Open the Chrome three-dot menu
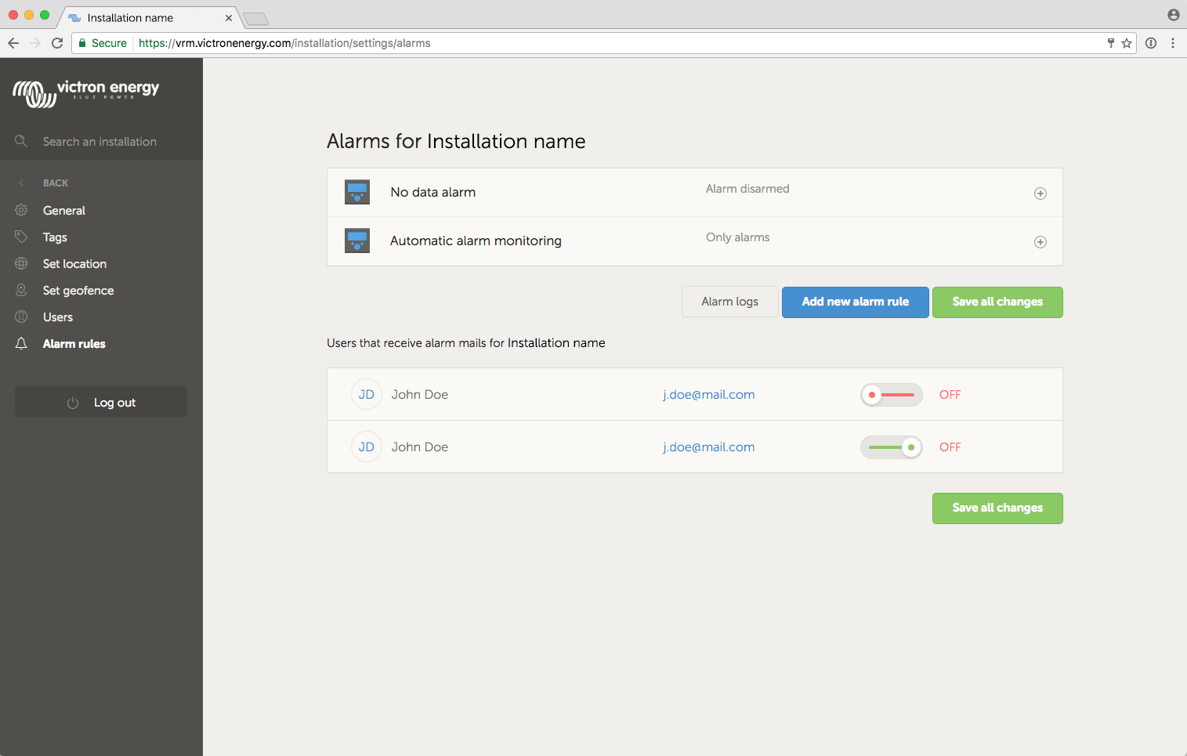 1173,43
